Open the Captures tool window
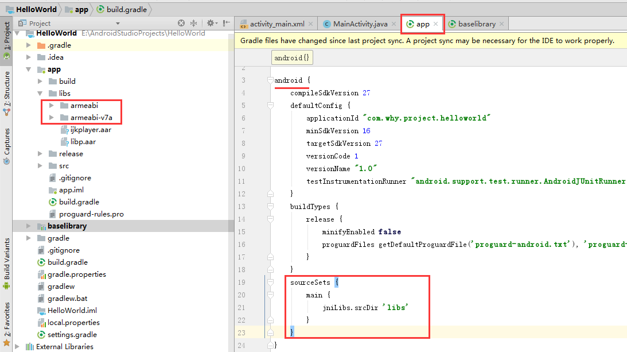The image size is (627, 352). [x=6, y=146]
